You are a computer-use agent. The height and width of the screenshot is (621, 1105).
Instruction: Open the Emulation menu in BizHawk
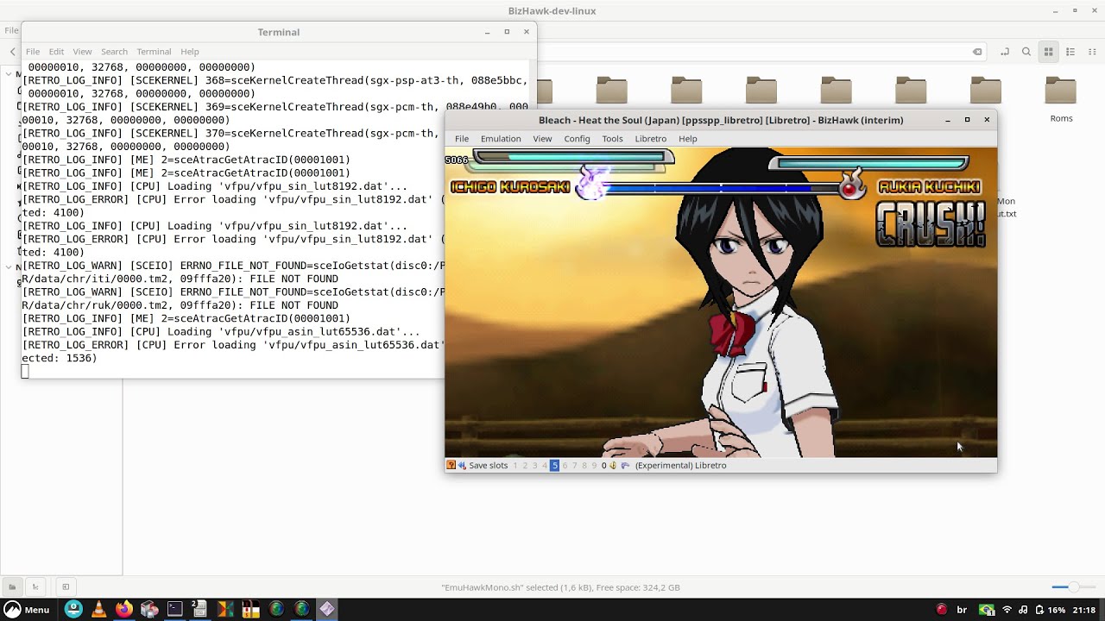tap(501, 139)
